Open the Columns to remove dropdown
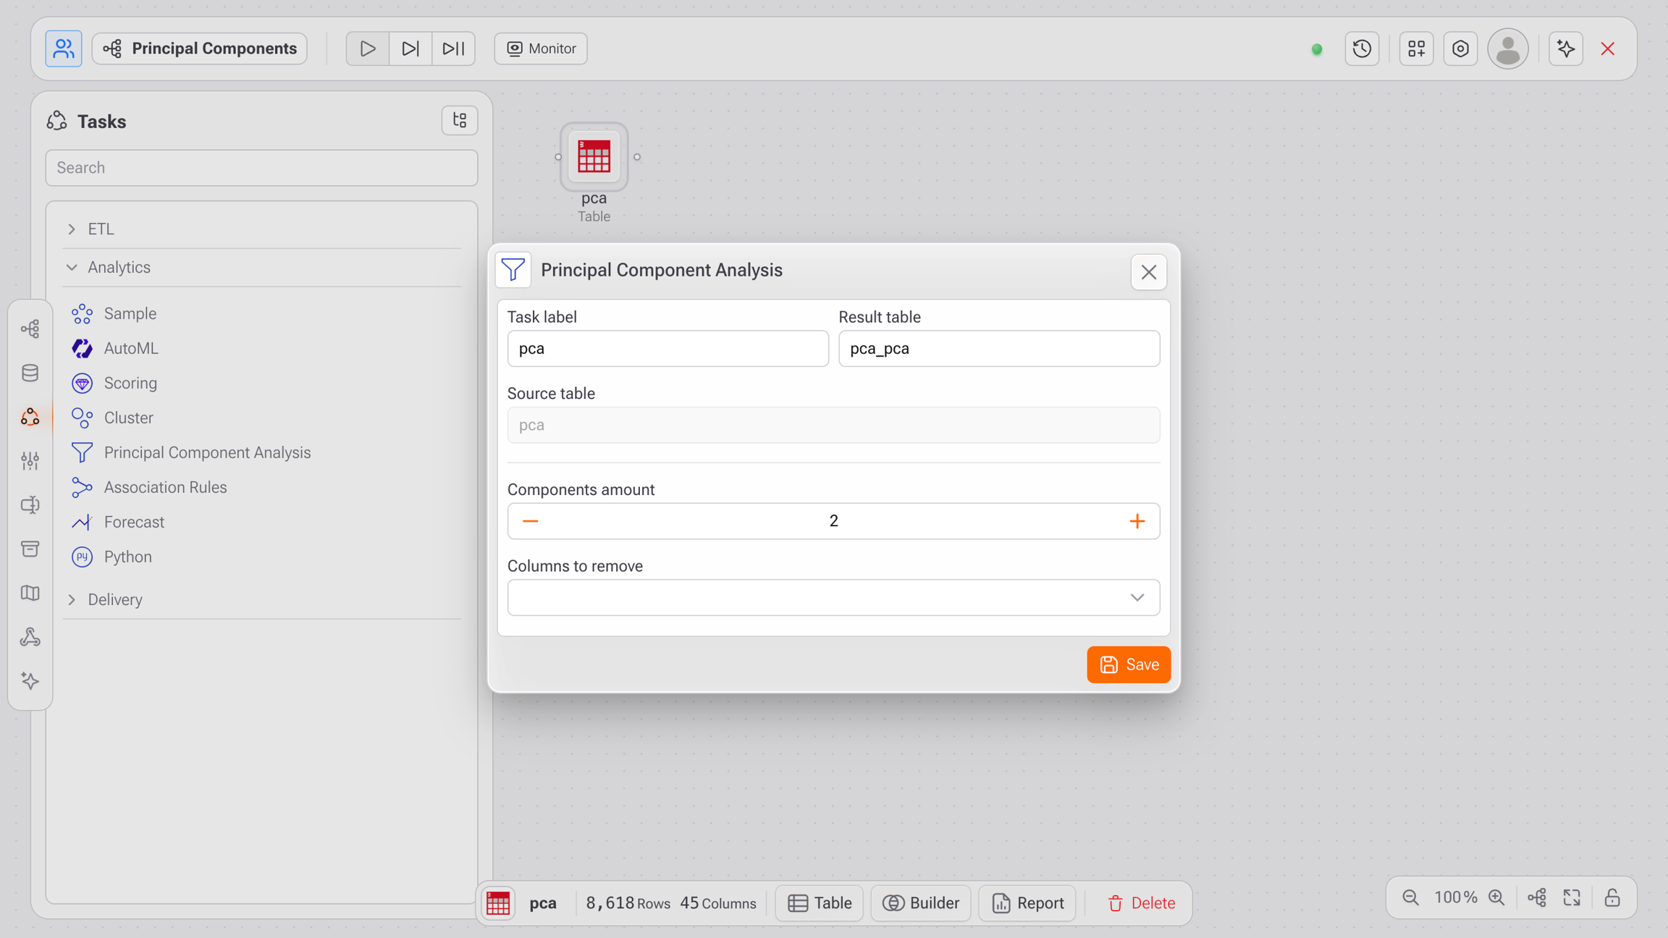Image resolution: width=1668 pixels, height=938 pixels. tap(833, 598)
